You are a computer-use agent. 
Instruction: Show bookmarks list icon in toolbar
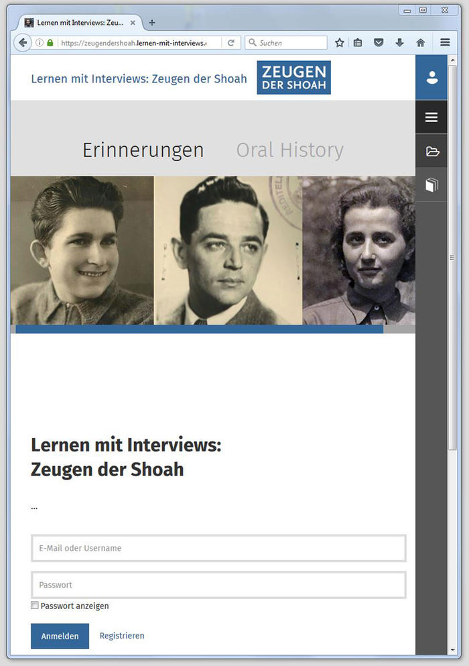(358, 43)
